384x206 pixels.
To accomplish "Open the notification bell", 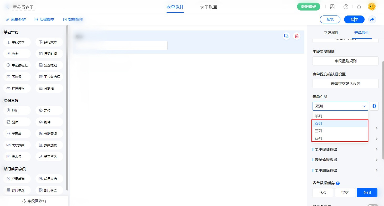I will (x=359, y=7).
